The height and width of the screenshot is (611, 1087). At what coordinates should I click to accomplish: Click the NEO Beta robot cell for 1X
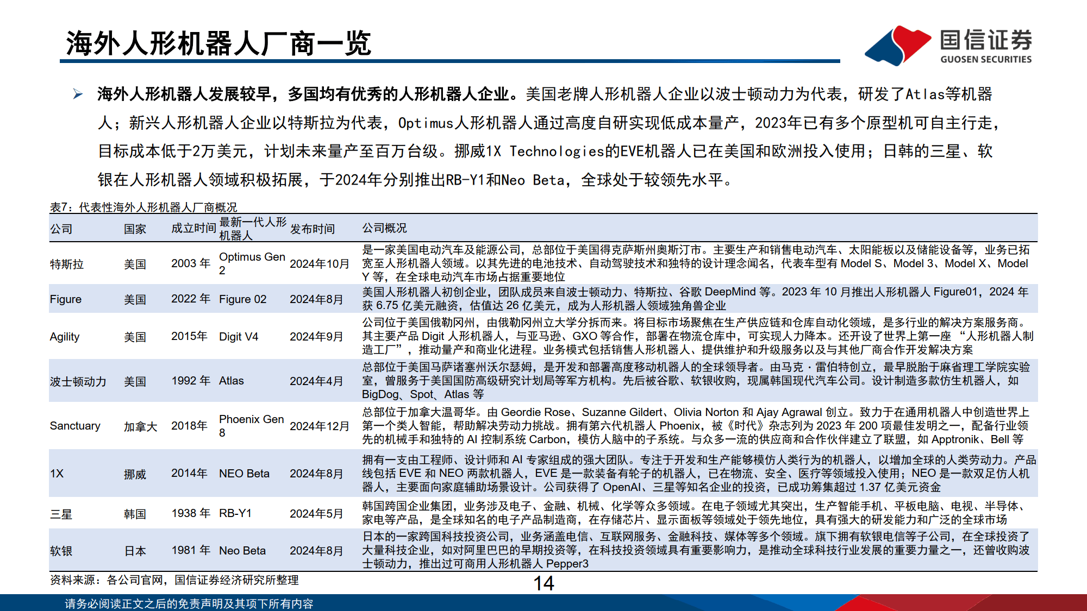pos(244,474)
